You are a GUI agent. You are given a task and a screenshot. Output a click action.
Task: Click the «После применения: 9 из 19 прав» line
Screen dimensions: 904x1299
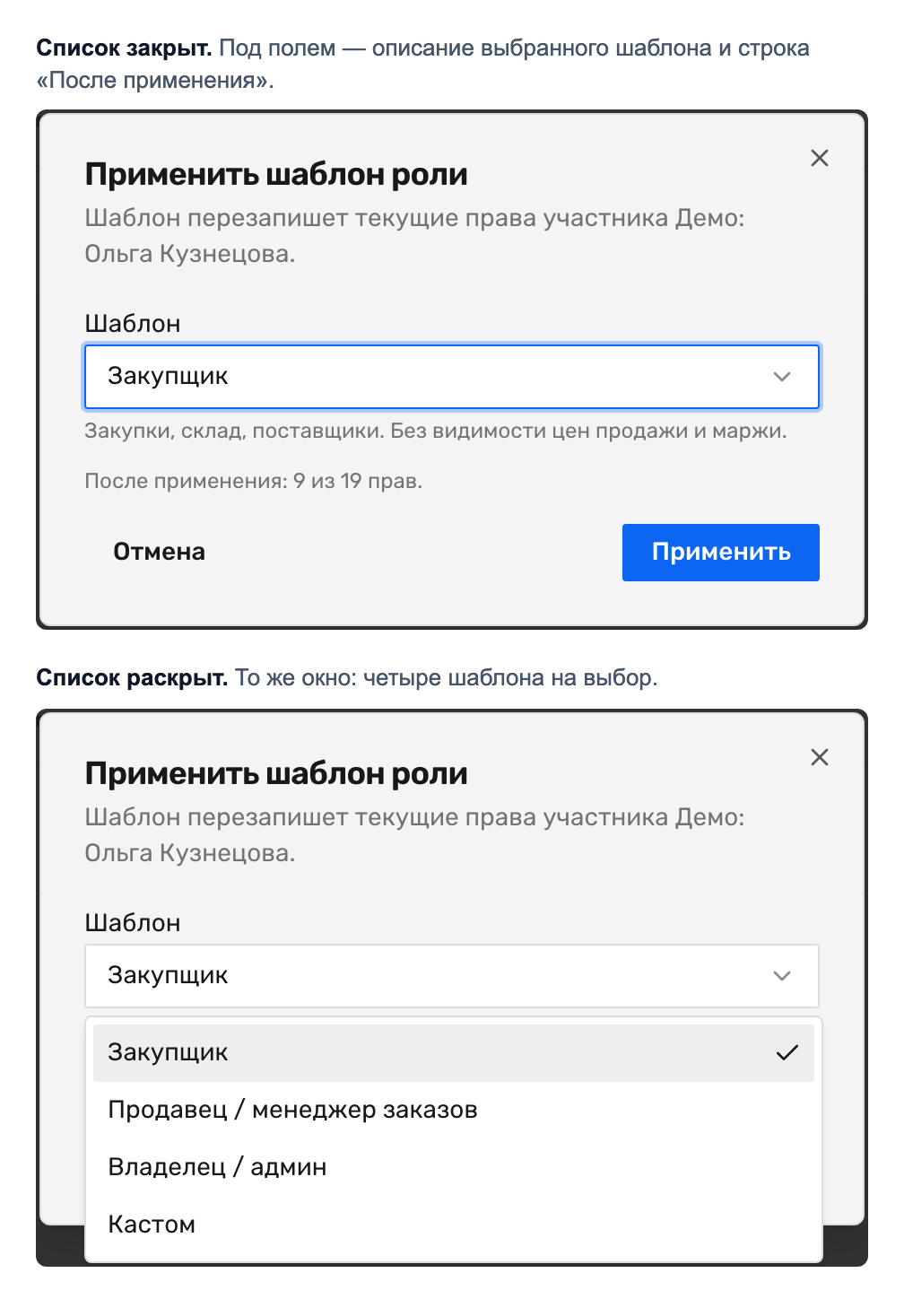tap(254, 482)
